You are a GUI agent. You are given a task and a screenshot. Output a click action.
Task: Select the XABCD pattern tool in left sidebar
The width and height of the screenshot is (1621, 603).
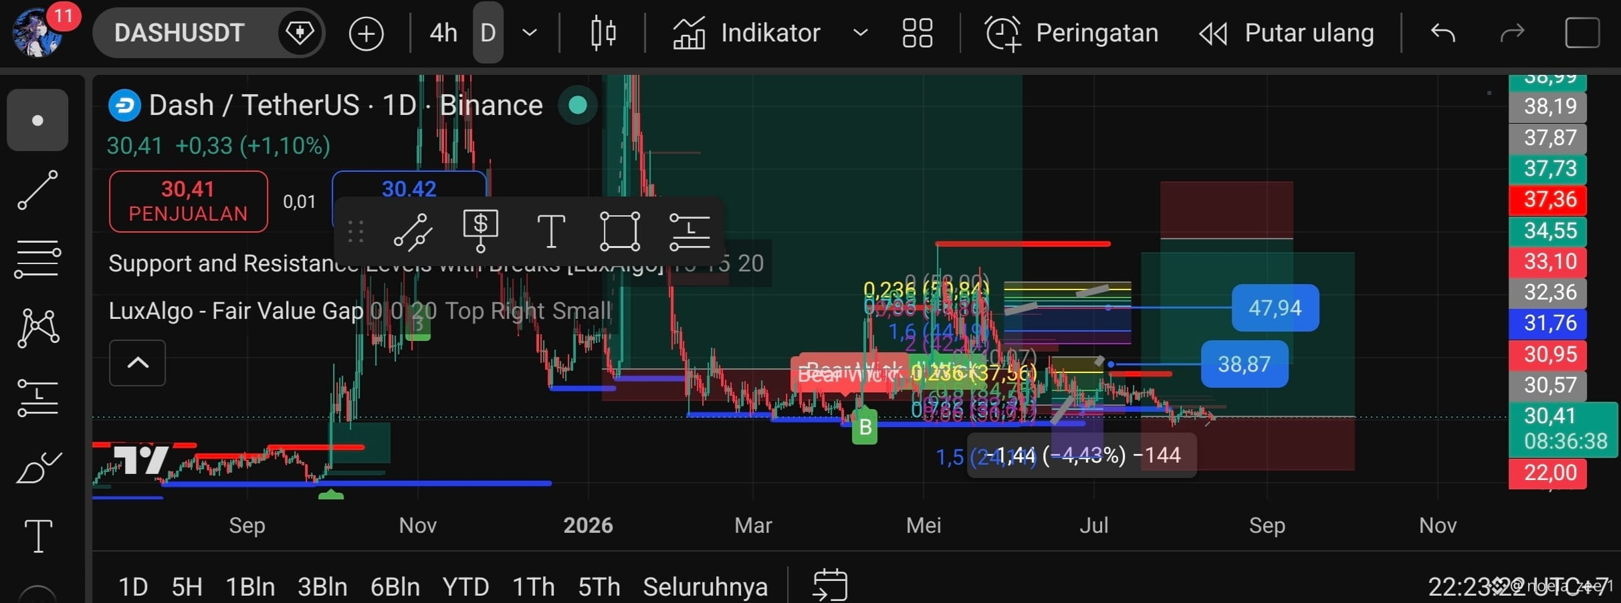click(38, 328)
